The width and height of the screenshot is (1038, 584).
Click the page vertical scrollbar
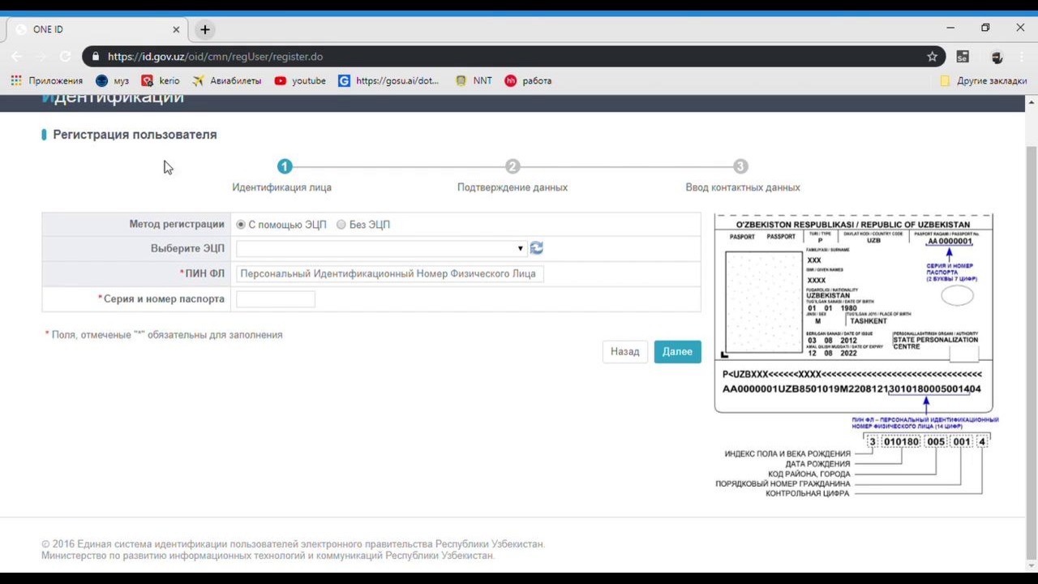[x=1031, y=324]
